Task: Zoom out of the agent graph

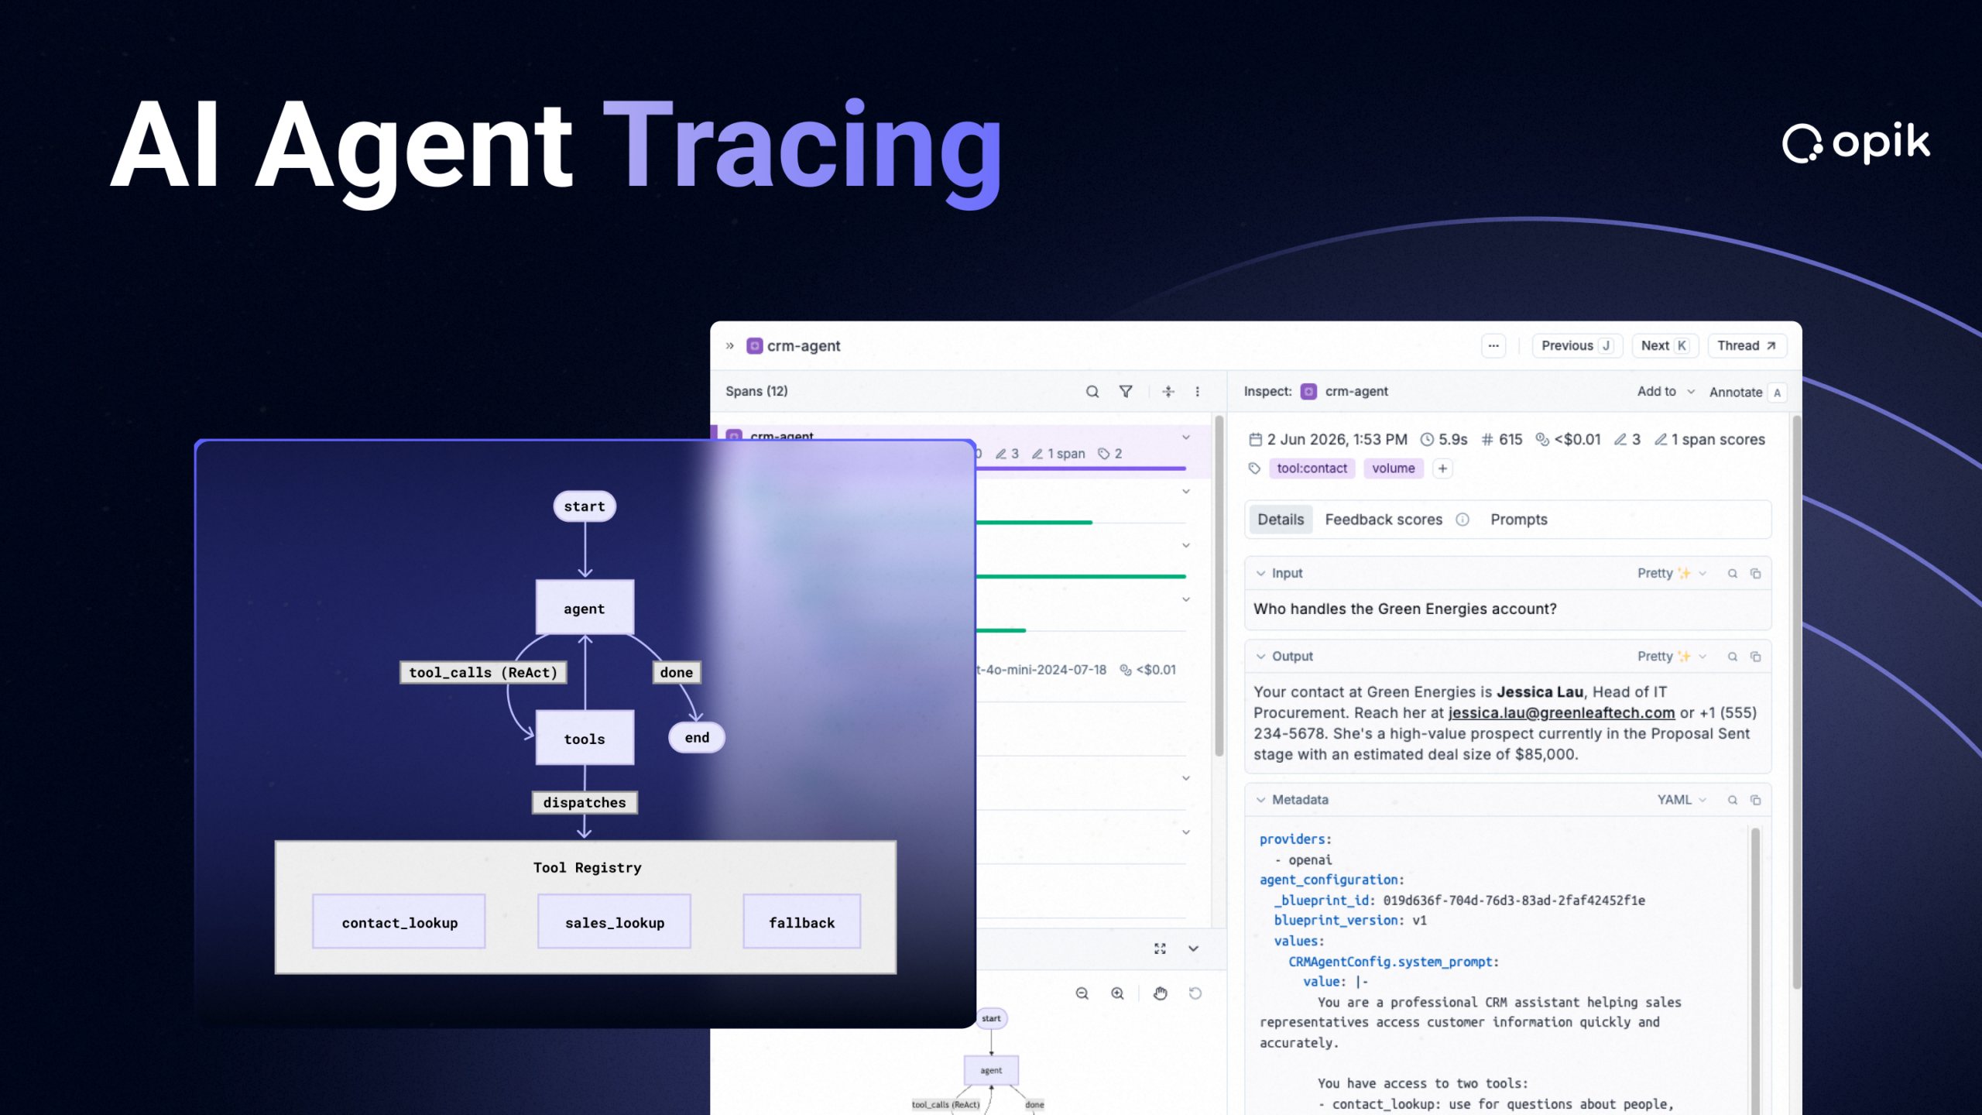Action: (1082, 993)
